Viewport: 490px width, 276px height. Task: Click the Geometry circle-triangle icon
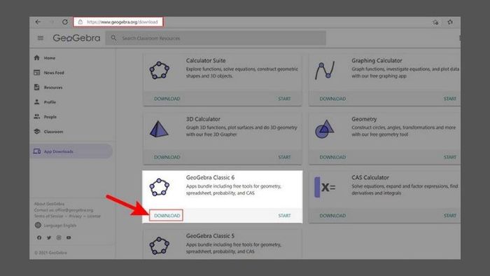pos(324,129)
